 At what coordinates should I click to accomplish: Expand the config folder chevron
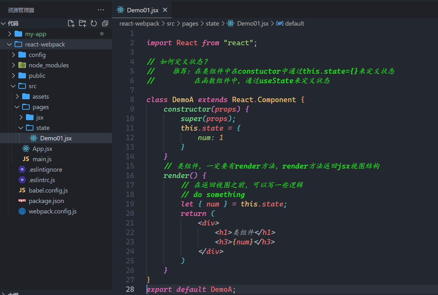pyautogui.click(x=13, y=55)
